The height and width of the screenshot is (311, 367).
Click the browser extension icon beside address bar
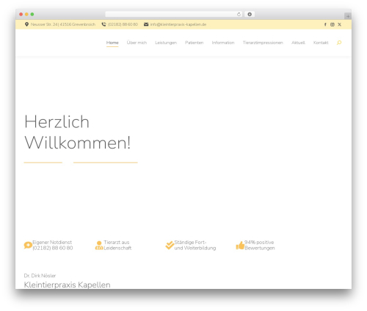point(250,14)
